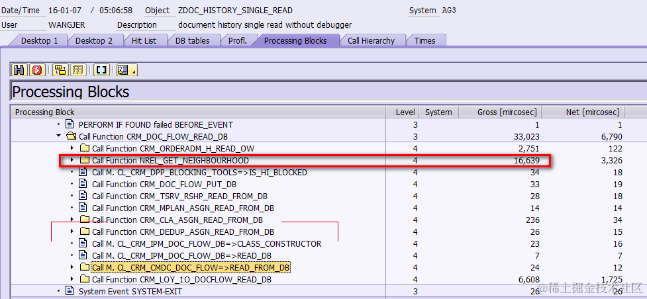
Task: Click the System field AG3
Action: (x=449, y=11)
